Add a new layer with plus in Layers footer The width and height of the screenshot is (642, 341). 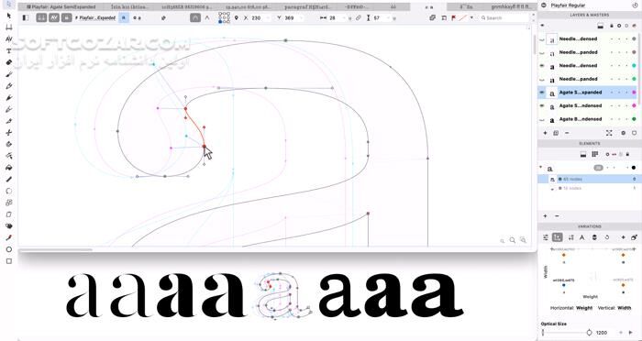[x=545, y=133]
